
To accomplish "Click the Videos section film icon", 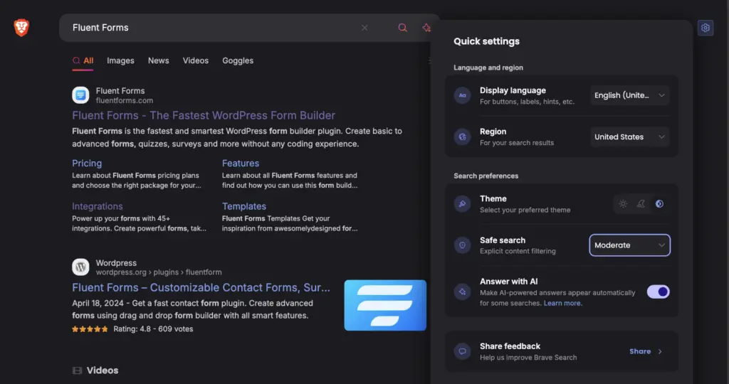I will [77, 370].
